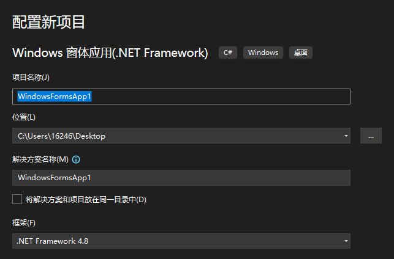394x259 pixels.
Task: Click the 配置新项目 heading
Action: point(48,22)
